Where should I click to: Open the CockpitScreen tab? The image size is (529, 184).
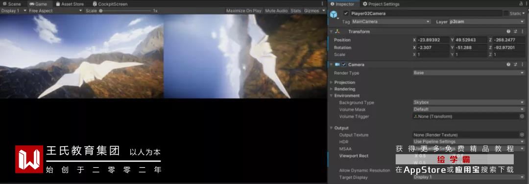point(110,4)
